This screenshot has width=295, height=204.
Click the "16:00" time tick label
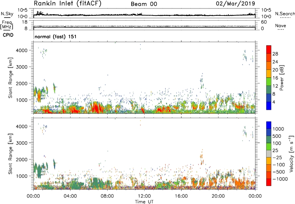(x=181, y=196)
